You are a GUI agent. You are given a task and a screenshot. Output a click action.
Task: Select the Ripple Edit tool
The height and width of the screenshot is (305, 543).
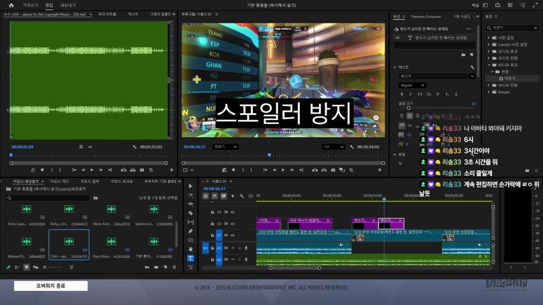pyautogui.click(x=191, y=204)
